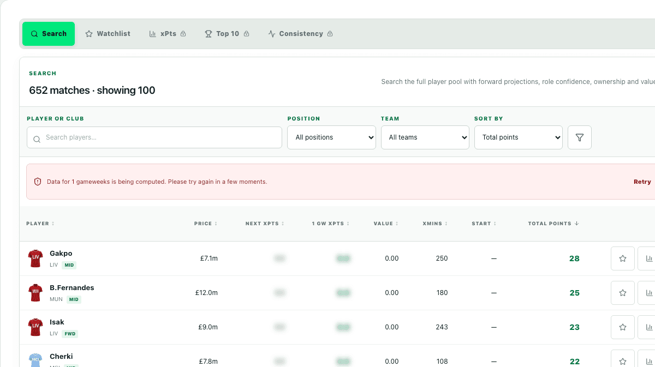Open the Consistency tab

point(301,34)
